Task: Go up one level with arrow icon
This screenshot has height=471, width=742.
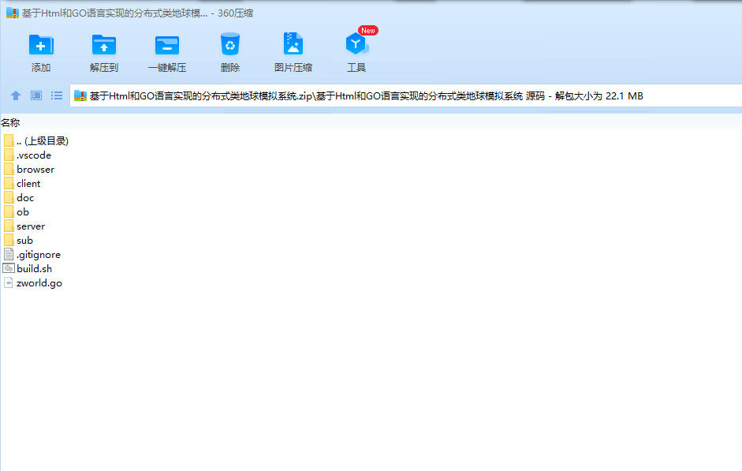Action: [x=16, y=95]
